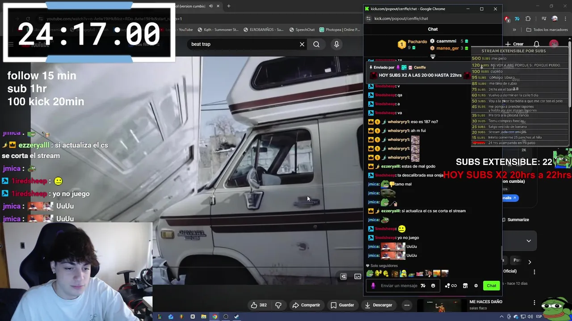Open ME HACES DAÑO video thumbnail
This screenshot has width=572, height=321.
pyautogui.click(x=441, y=306)
